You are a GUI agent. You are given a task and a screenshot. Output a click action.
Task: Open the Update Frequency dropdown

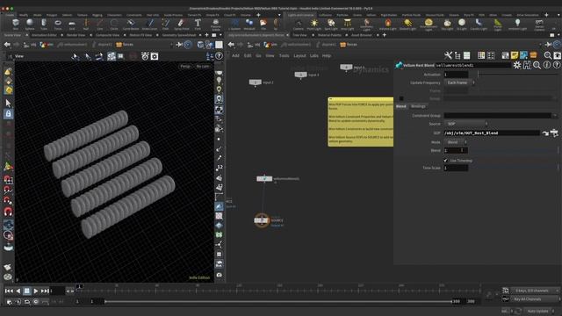pos(459,83)
